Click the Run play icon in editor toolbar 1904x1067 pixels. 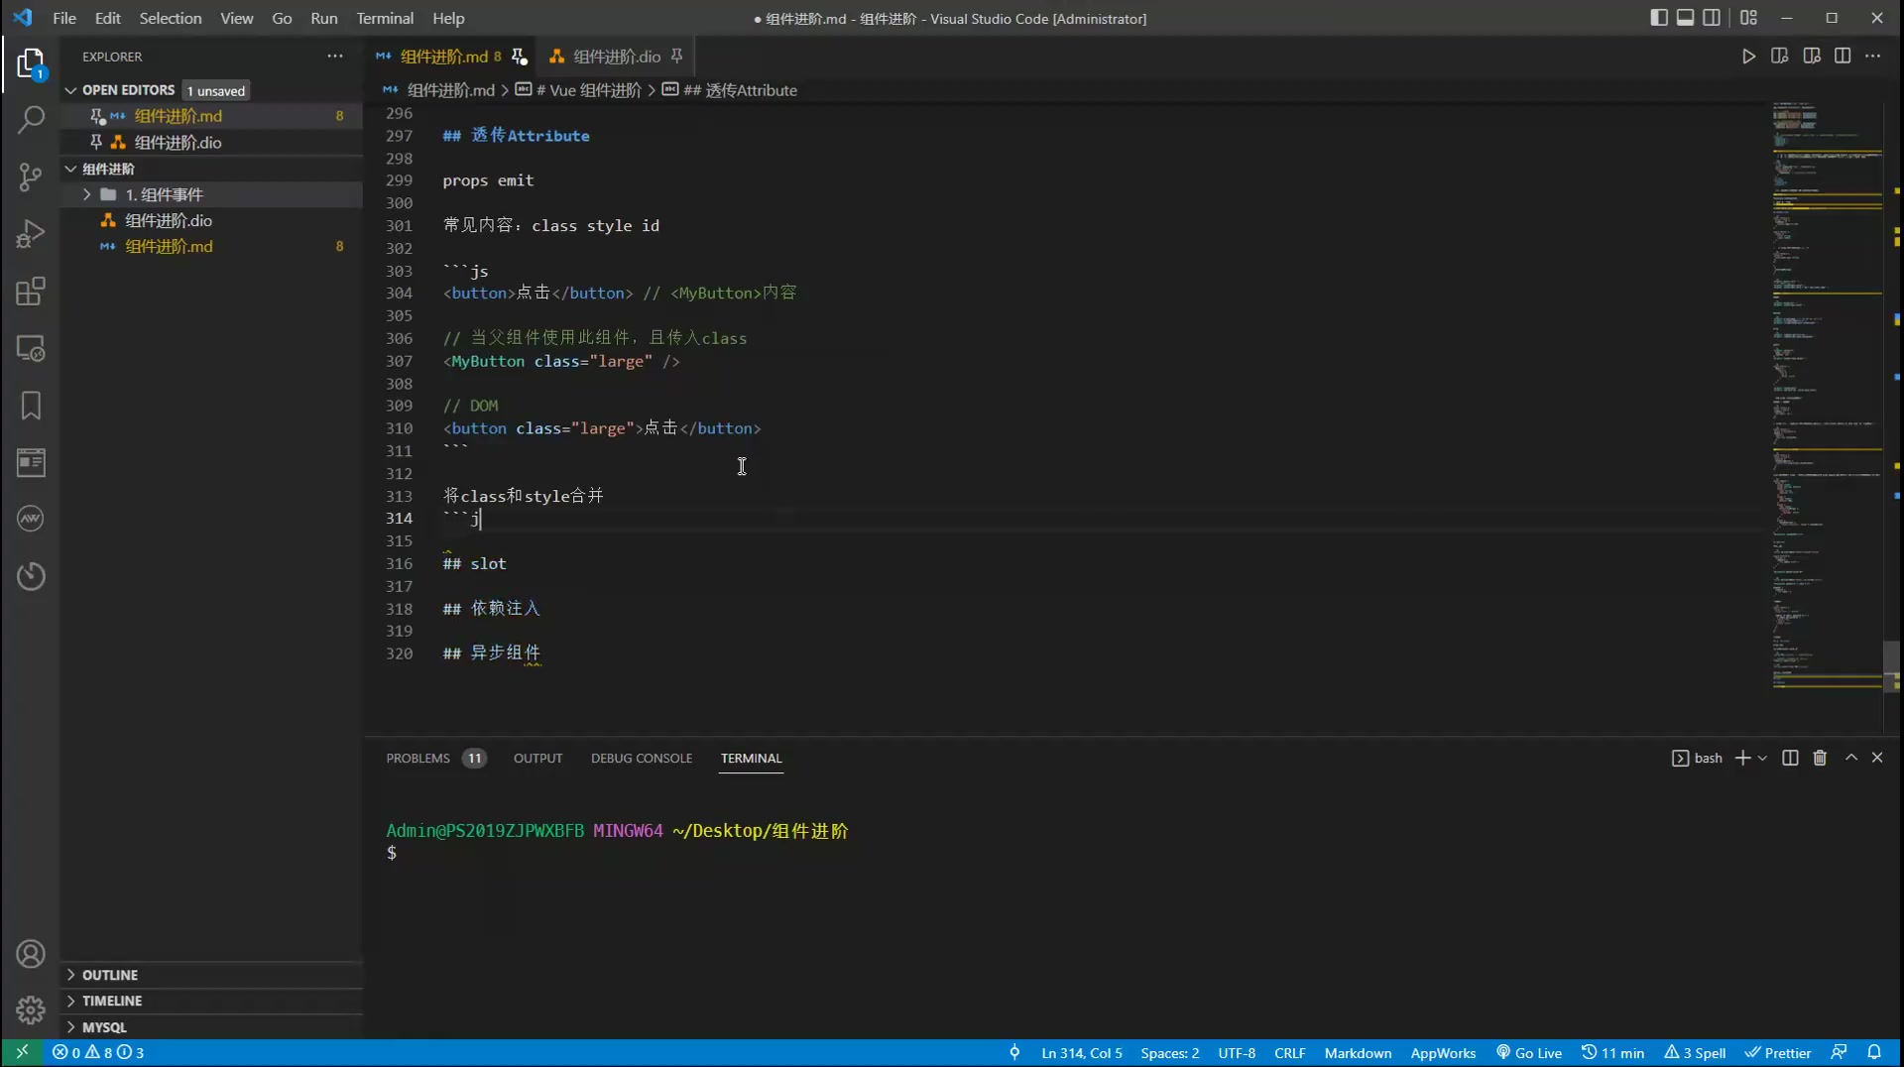(x=1748, y=57)
